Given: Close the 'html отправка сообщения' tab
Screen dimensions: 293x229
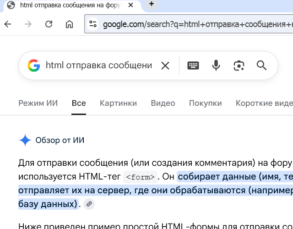Looking at the screenshot, I should 131,5.
